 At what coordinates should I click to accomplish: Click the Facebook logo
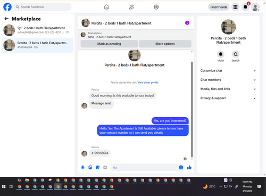(7, 7)
